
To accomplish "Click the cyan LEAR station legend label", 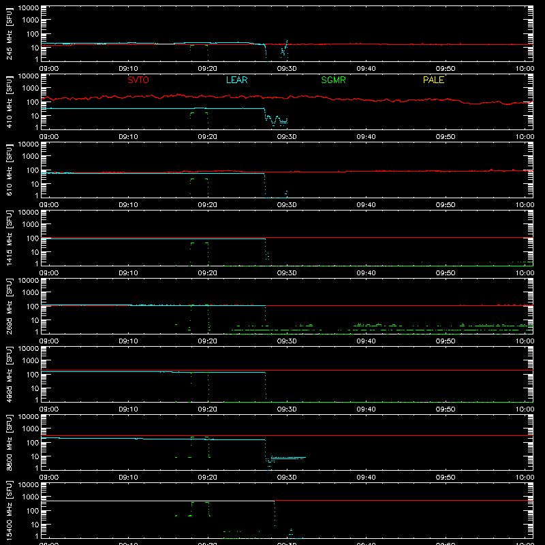I will (236, 80).
